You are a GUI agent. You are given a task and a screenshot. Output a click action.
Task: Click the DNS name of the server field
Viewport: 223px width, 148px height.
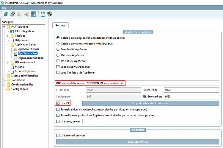coord(153,83)
